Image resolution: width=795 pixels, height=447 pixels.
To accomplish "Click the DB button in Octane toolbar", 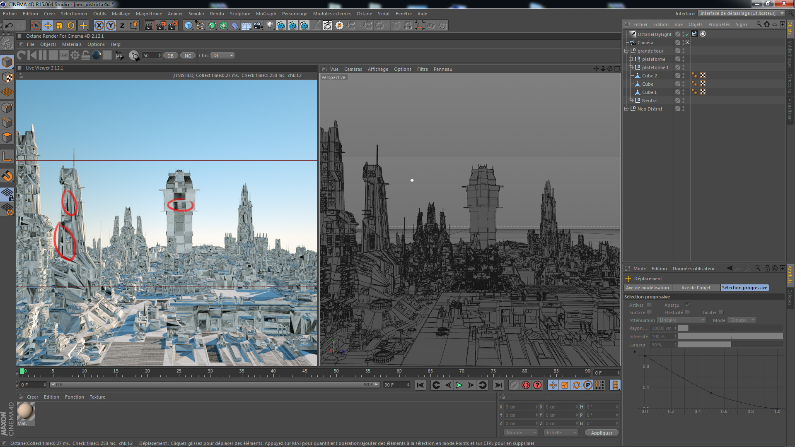I will click(x=170, y=56).
